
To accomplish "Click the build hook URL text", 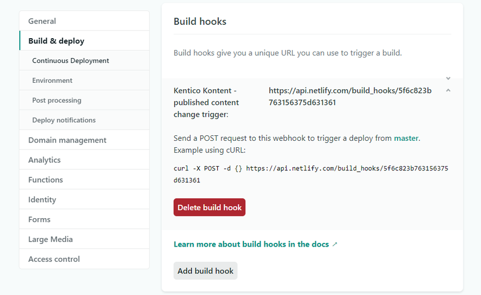I will (350, 96).
